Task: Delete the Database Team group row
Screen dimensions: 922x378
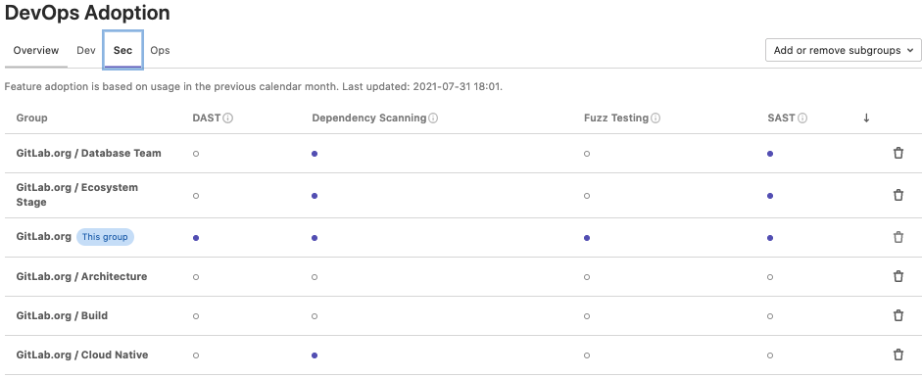Action: pos(898,153)
